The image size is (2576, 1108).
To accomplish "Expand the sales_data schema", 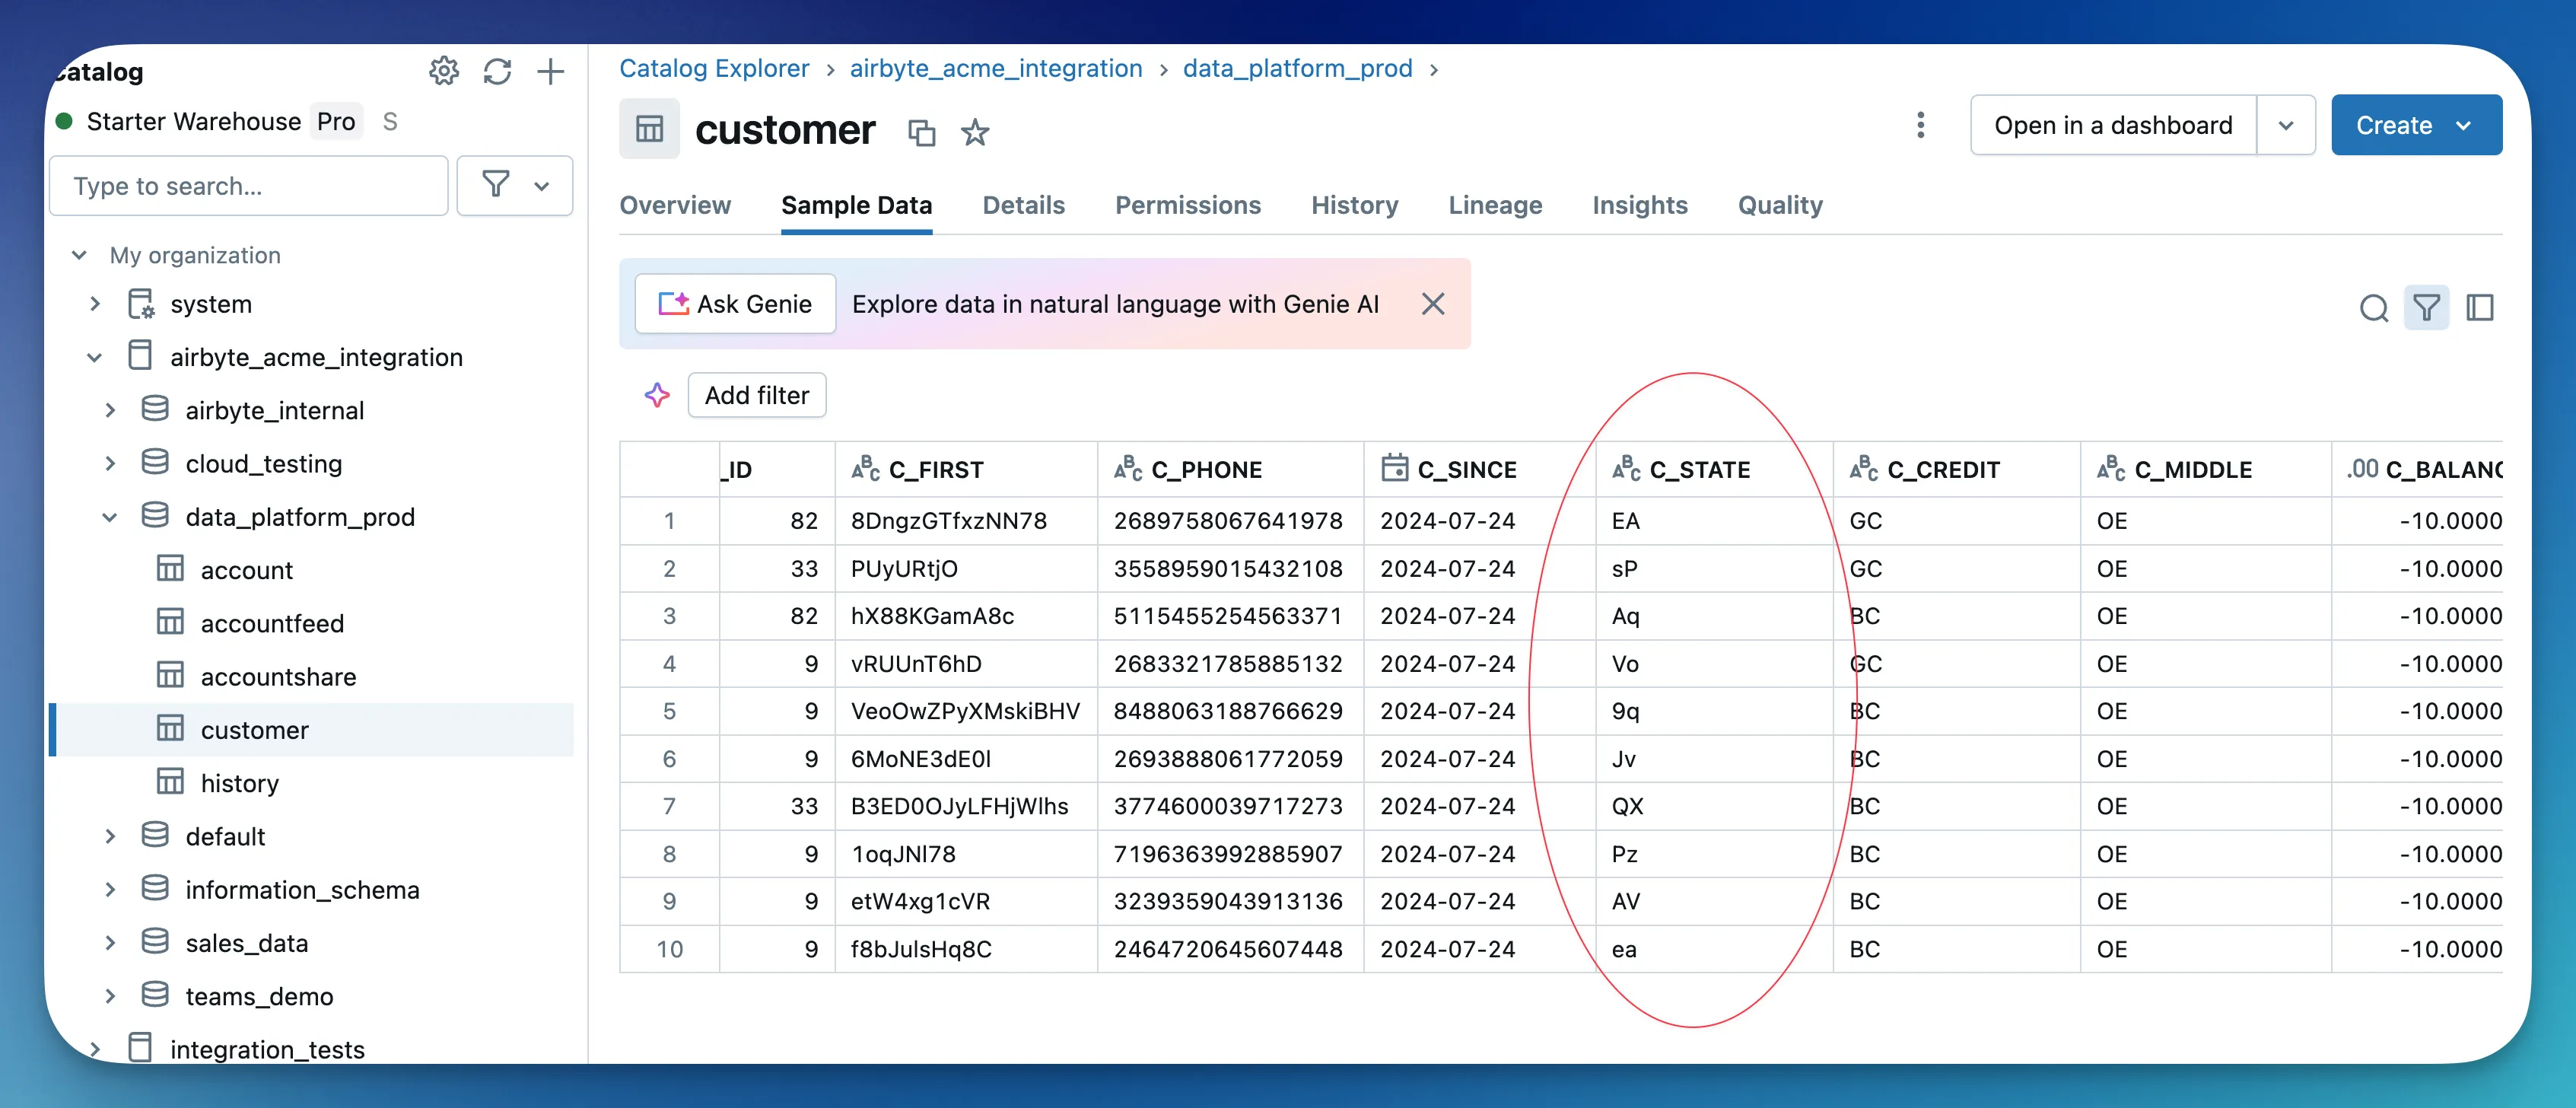I will 110,943.
